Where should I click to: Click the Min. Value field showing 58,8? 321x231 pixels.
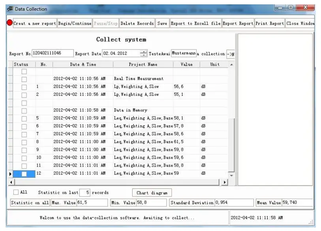point(151,203)
